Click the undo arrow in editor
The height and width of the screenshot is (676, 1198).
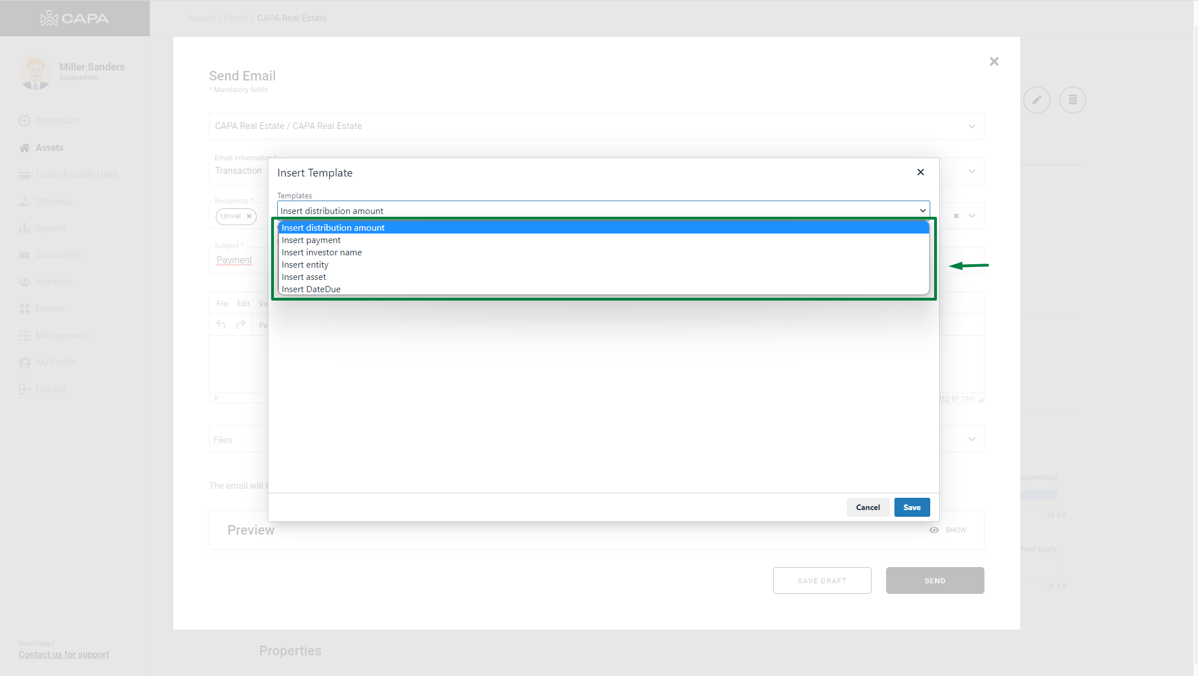[221, 325]
